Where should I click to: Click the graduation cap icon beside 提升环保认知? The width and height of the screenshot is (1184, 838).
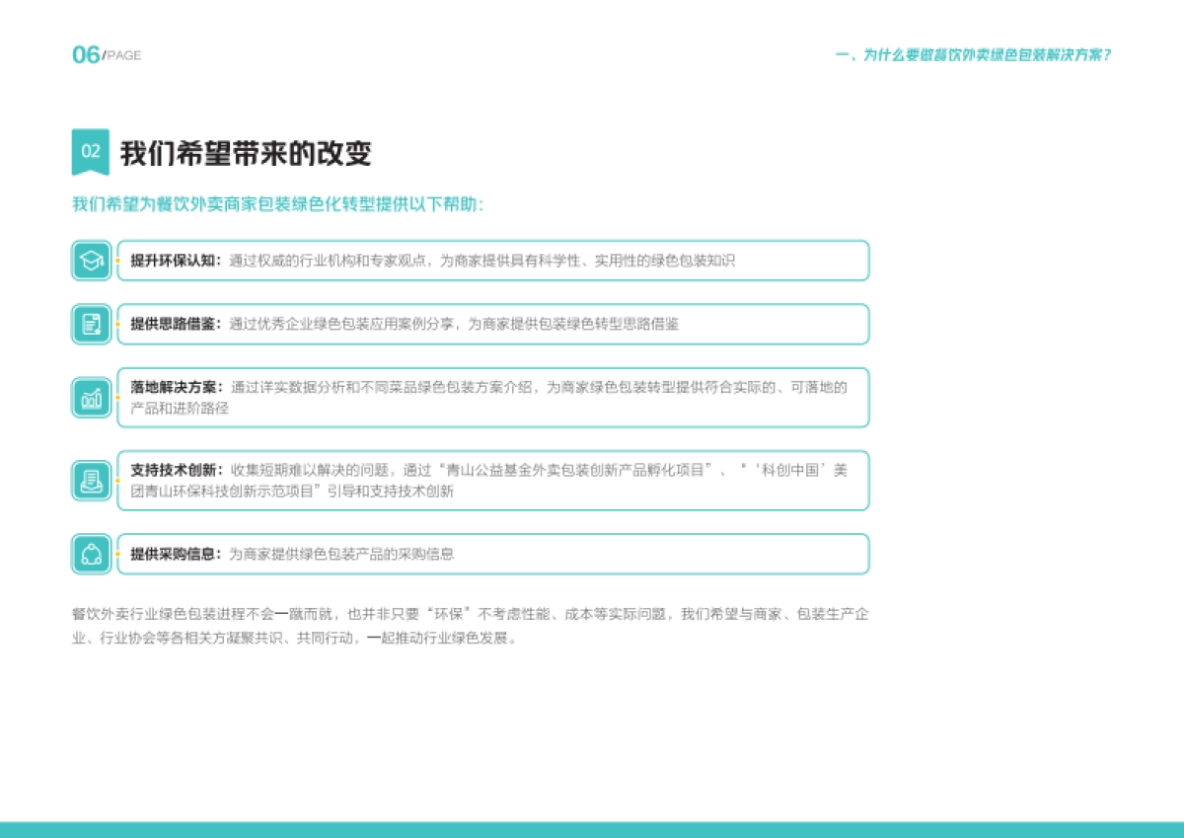(91, 261)
